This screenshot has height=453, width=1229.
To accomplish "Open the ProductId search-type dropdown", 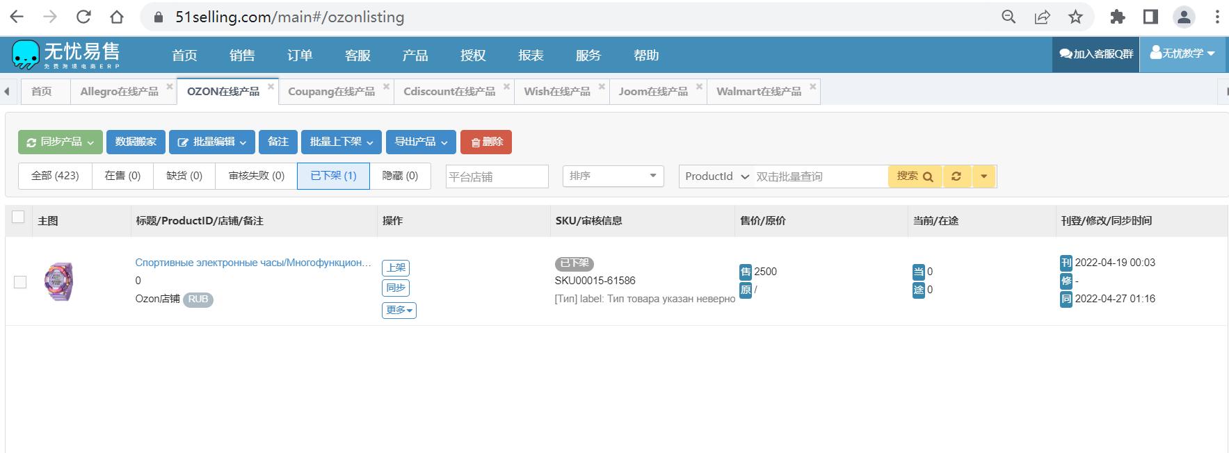I will point(716,176).
